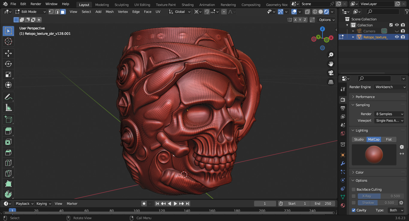Select Studio lighting button

pyautogui.click(x=359, y=139)
